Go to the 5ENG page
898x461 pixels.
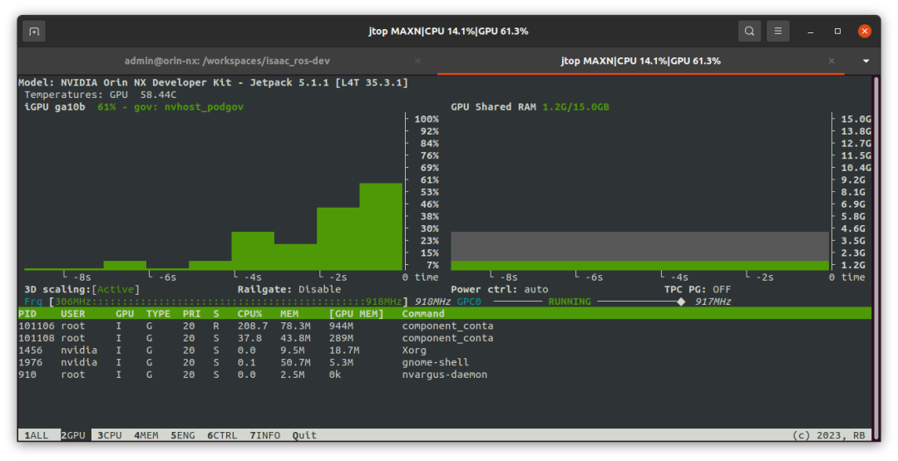(183, 435)
